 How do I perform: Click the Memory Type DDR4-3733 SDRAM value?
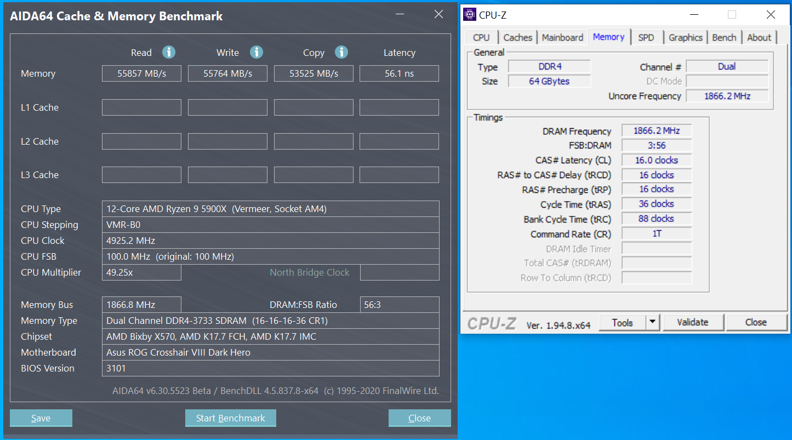pos(271,321)
